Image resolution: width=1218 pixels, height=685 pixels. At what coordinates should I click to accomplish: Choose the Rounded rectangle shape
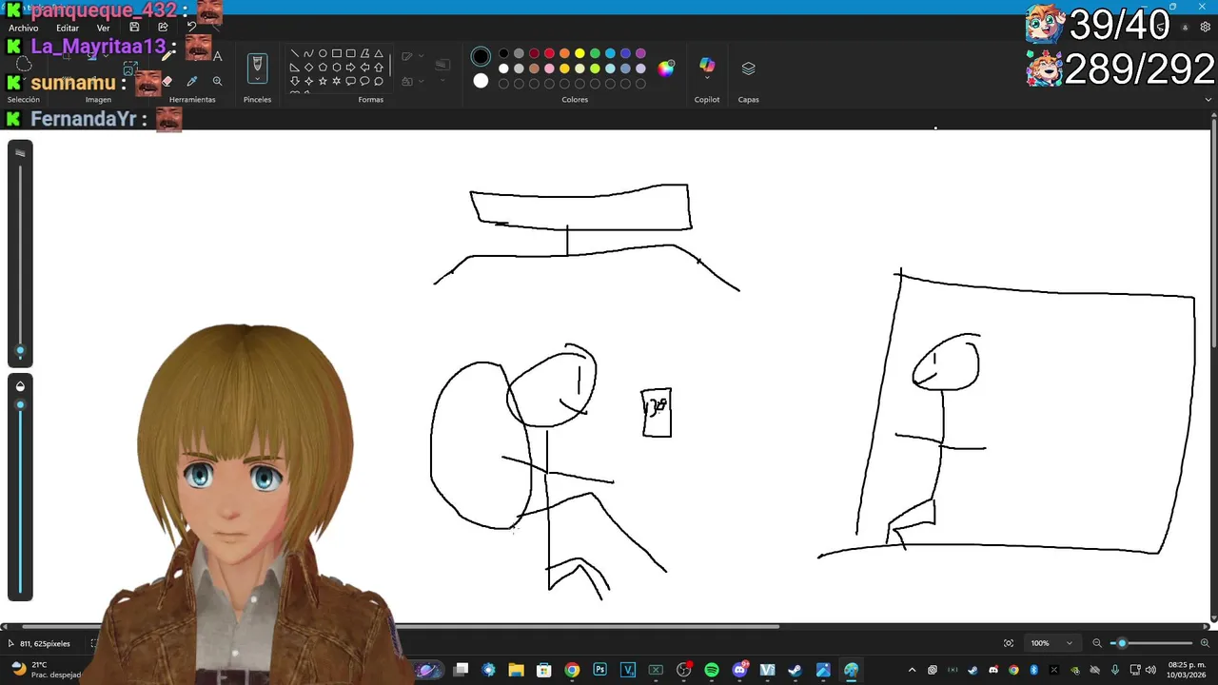[x=351, y=53]
